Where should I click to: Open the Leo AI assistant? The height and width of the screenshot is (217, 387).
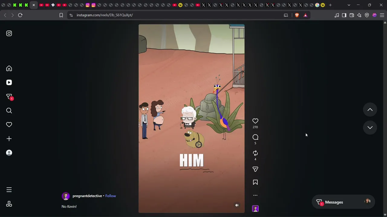pyautogui.click(x=359, y=15)
